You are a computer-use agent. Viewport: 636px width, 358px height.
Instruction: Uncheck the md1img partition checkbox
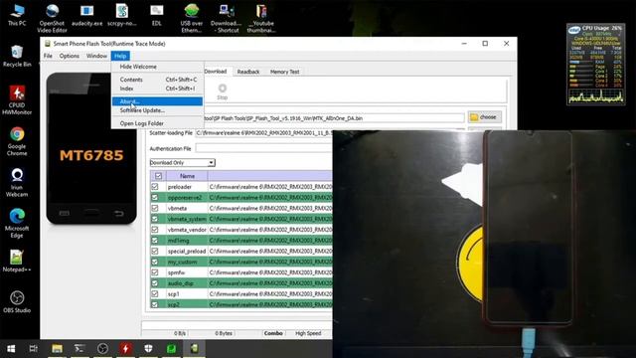coord(155,241)
